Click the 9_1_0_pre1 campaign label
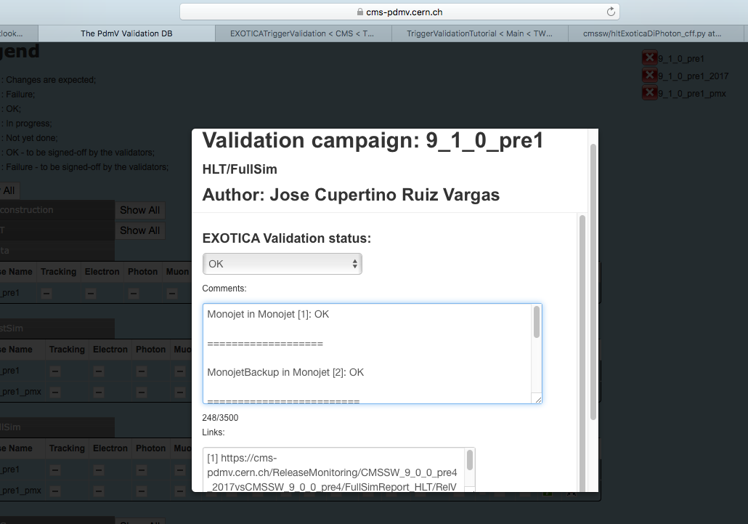748x524 pixels. (681, 59)
